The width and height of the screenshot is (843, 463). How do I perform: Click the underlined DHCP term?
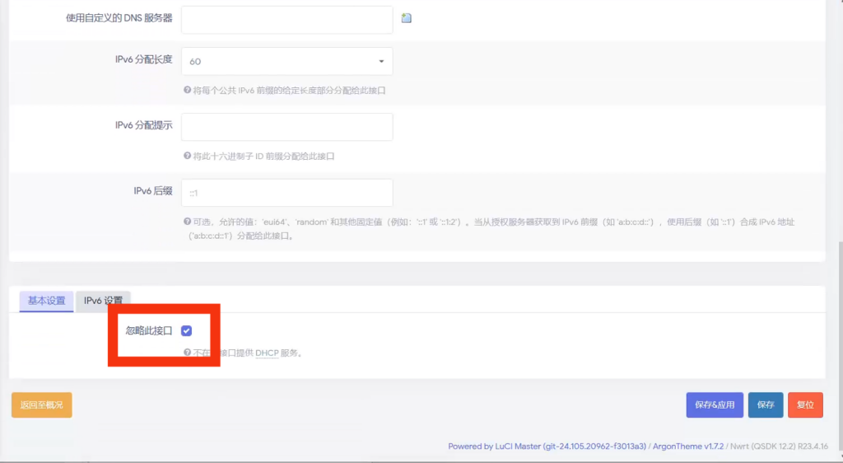(x=266, y=353)
